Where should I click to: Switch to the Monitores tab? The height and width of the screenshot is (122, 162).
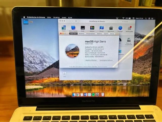click(81, 34)
